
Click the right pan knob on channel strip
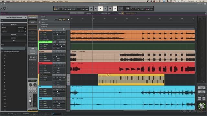click(x=35, y=85)
